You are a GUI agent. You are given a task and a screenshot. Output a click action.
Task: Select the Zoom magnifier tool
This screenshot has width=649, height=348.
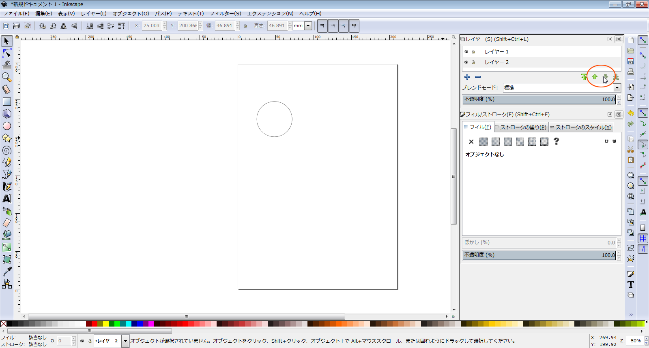point(6,77)
